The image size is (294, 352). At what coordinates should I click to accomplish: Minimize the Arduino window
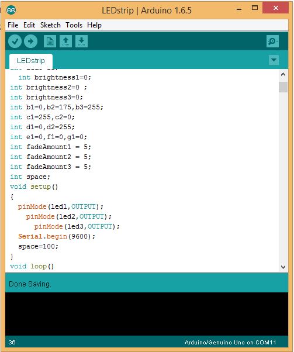(239, 9)
